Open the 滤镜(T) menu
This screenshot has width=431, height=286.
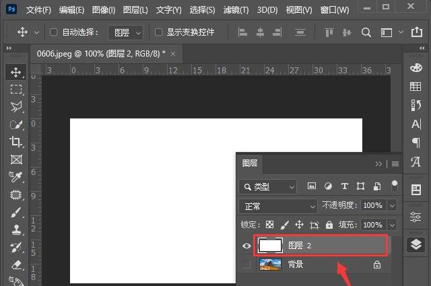pos(236,10)
